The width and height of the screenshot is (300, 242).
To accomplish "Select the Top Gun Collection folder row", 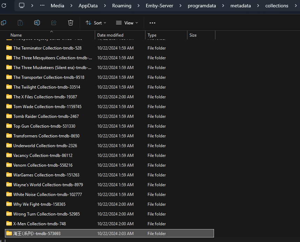I will click(44, 126).
